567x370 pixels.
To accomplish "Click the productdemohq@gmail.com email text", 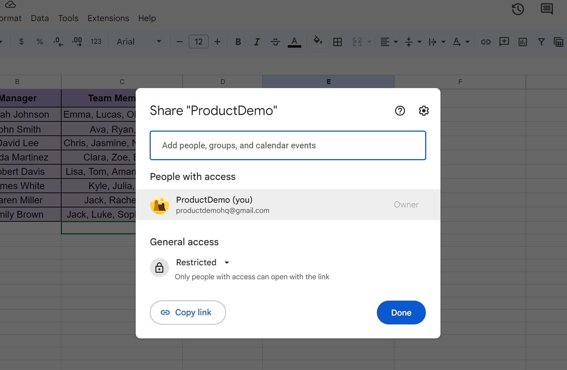I will (223, 211).
